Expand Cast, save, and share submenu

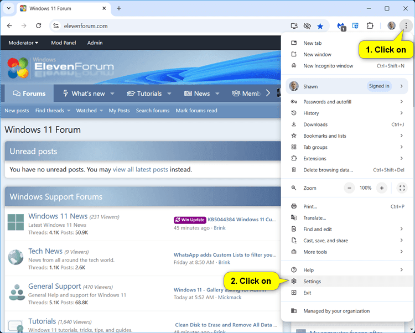347,241
